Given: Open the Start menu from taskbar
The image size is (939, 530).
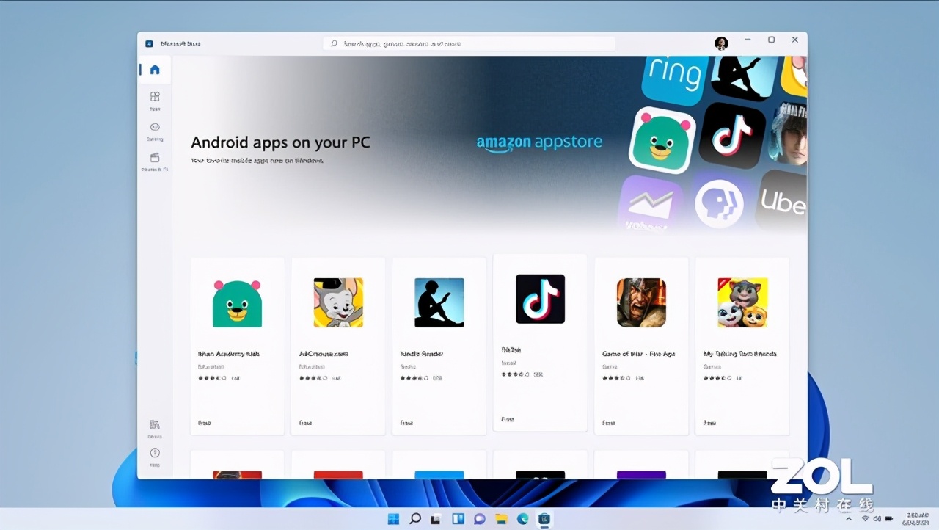Looking at the screenshot, I should coord(393,518).
